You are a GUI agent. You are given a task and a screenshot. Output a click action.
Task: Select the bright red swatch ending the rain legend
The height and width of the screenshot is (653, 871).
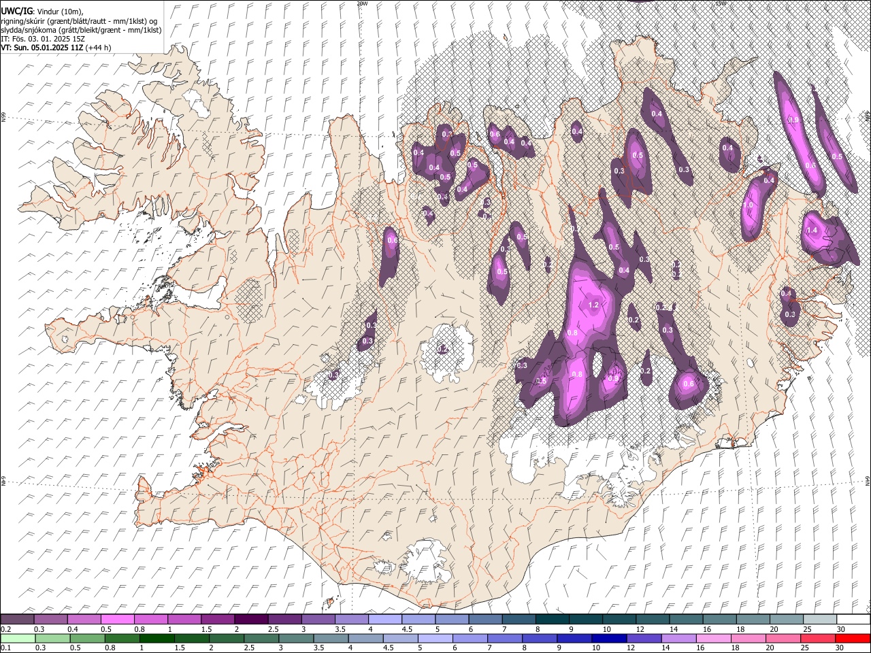pyautogui.click(x=853, y=638)
